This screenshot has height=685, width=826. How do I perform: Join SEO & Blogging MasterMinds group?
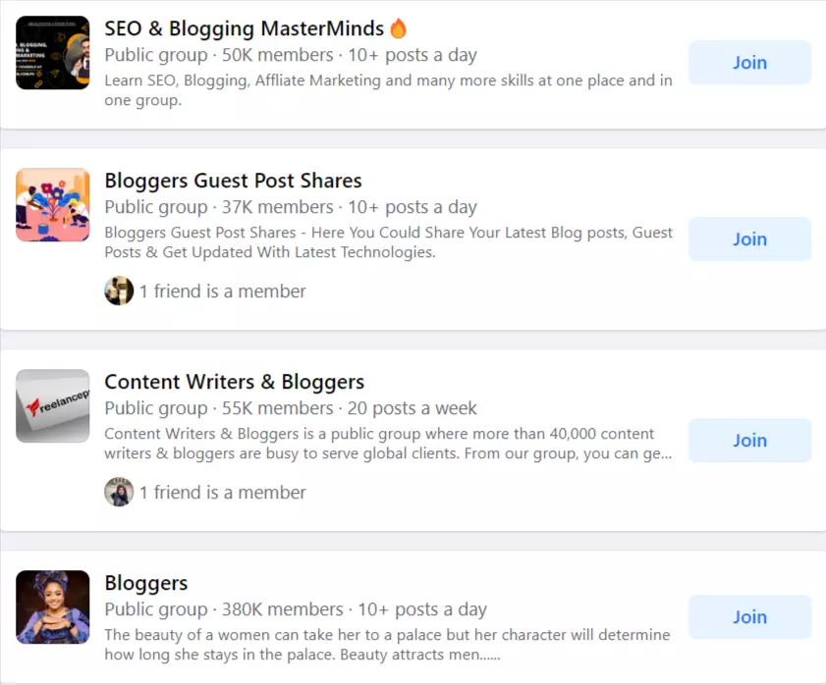tap(749, 62)
